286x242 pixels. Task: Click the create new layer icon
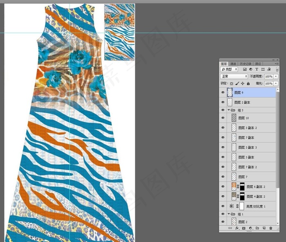(264, 228)
